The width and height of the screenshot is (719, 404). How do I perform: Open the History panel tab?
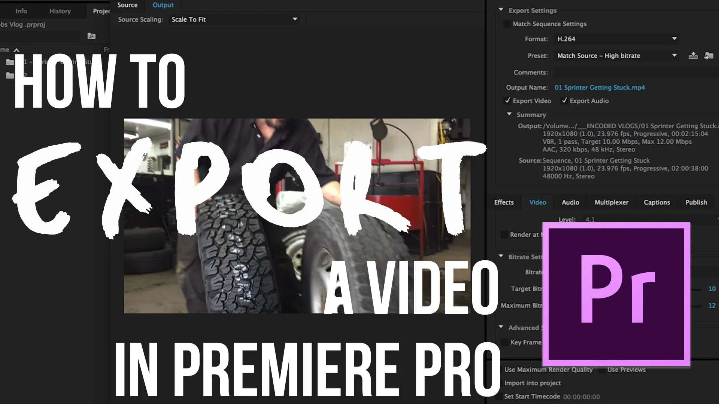tap(60, 11)
